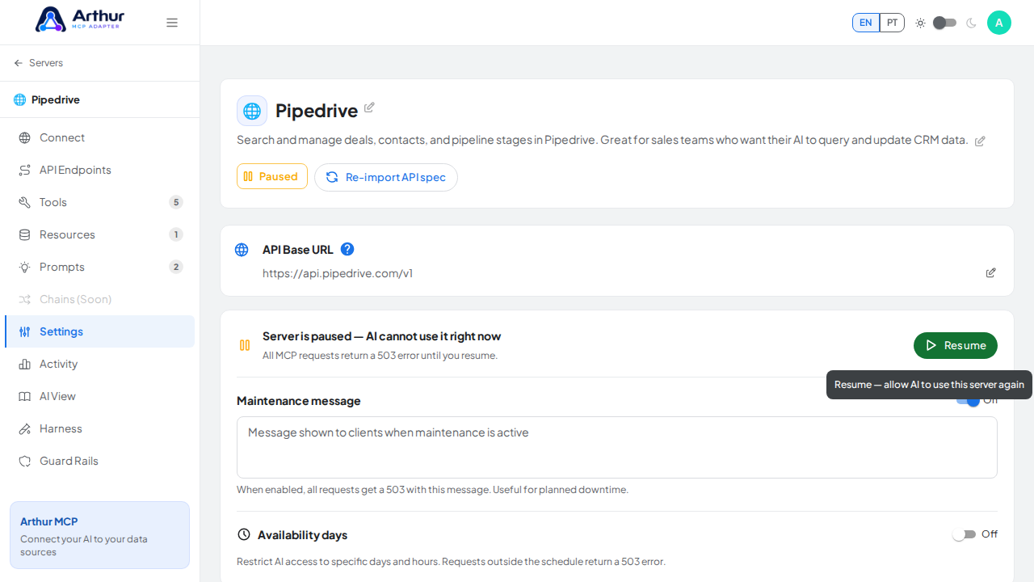1034x582 pixels.
Task: Click the API Base URL globe icon
Action: coord(242,250)
